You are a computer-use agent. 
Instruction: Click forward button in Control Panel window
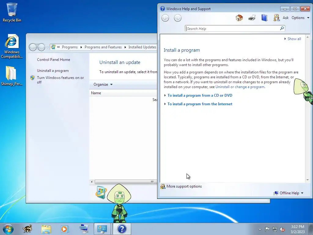pyautogui.click(x=41, y=47)
